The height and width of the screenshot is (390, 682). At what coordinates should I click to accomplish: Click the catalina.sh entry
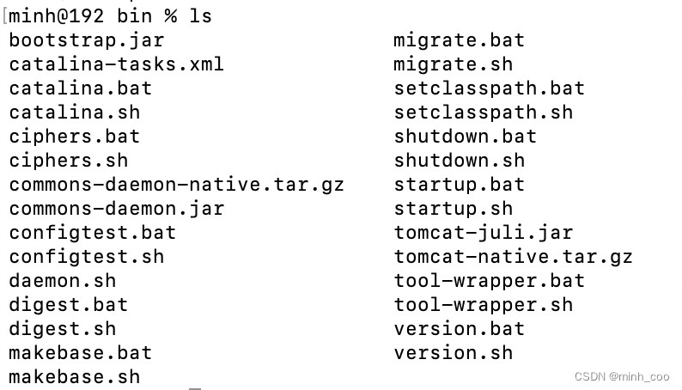75,113
